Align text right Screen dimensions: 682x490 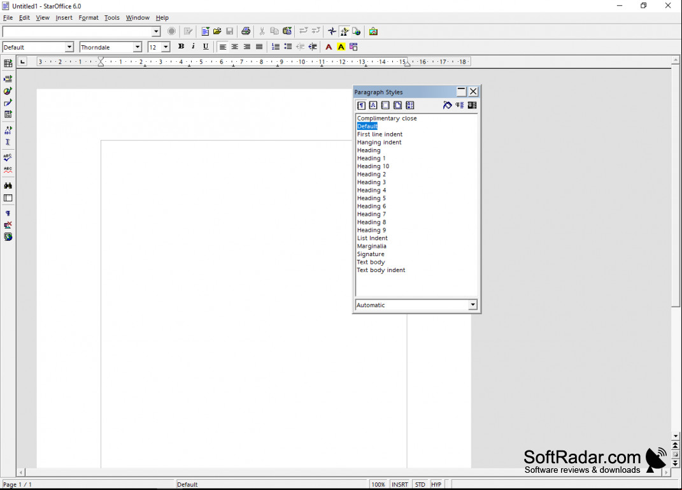click(247, 47)
